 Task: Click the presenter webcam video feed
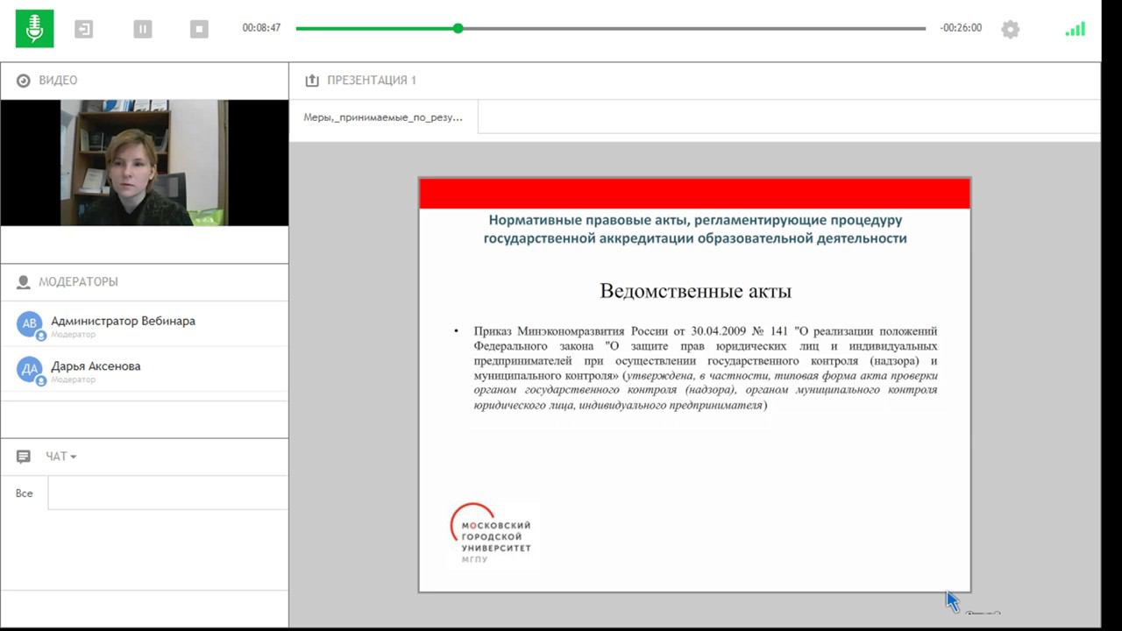144,163
